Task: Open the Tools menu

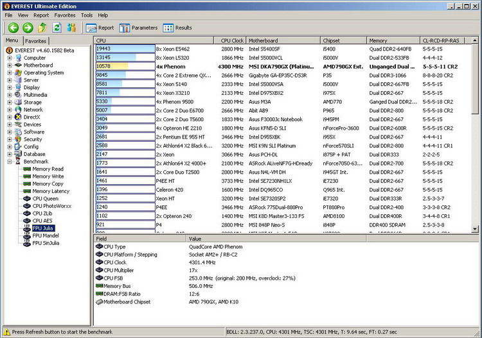Action: click(x=87, y=15)
